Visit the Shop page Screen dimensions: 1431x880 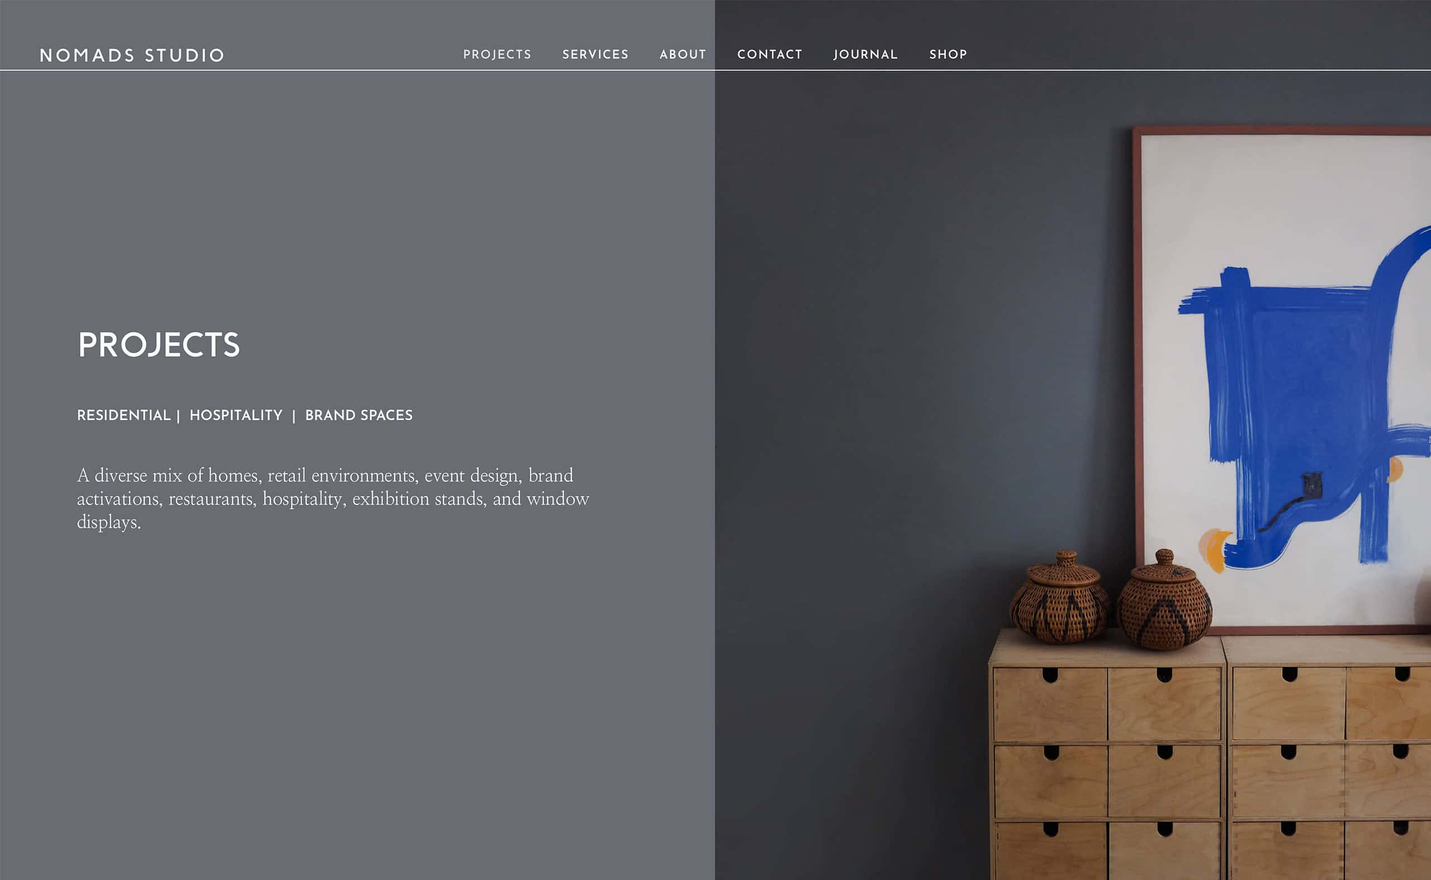point(948,54)
